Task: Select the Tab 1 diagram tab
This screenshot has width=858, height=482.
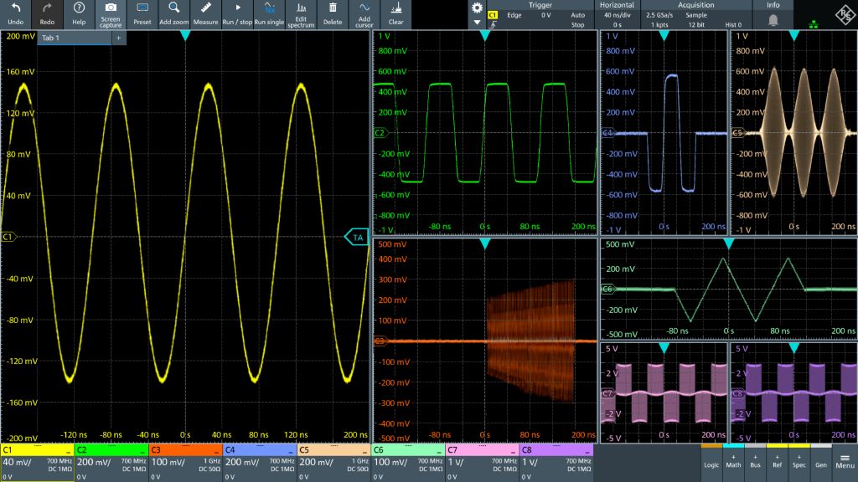Action: 75,38
